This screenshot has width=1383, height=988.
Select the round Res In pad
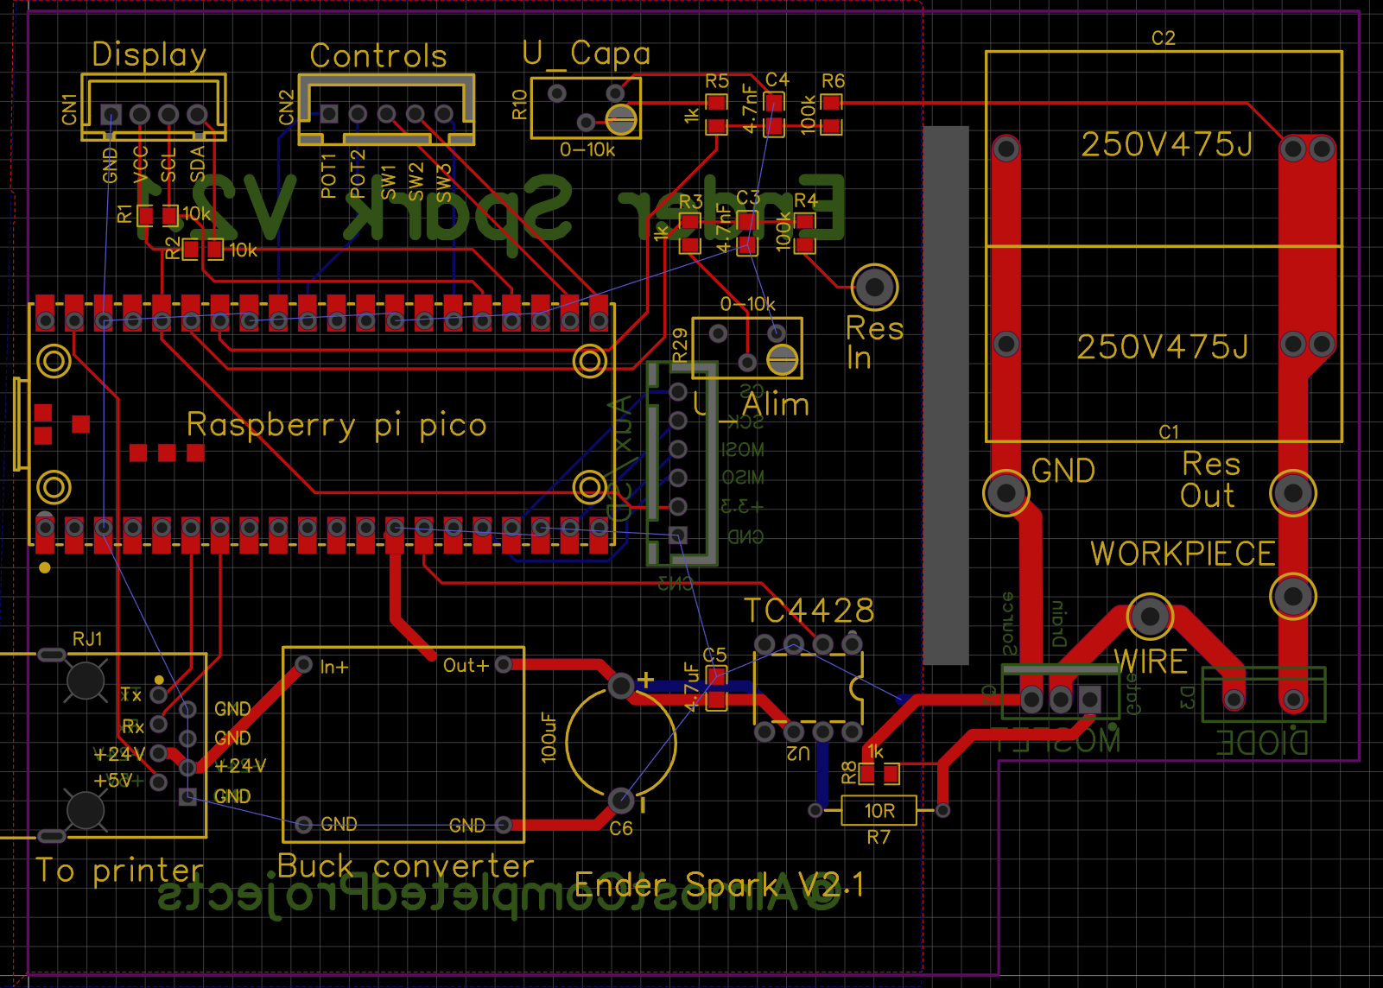click(874, 287)
